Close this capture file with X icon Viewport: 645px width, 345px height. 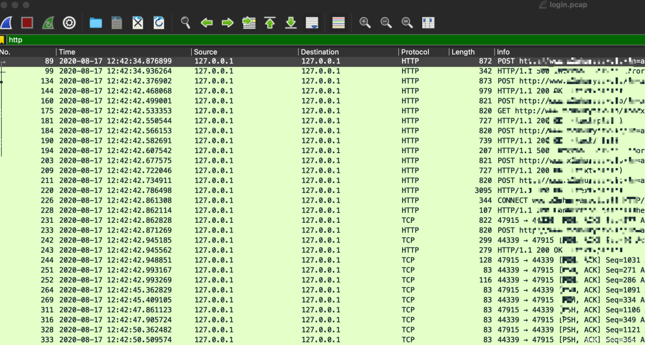138,23
